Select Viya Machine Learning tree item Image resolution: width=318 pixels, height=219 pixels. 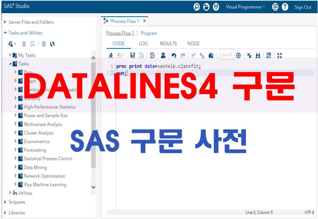click(45, 184)
